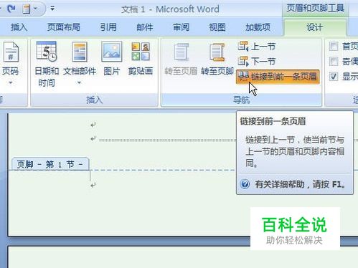Open the Customize Quick Access Toolbar arrow
This screenshot has height=268, width=358.
coord(52,9)
